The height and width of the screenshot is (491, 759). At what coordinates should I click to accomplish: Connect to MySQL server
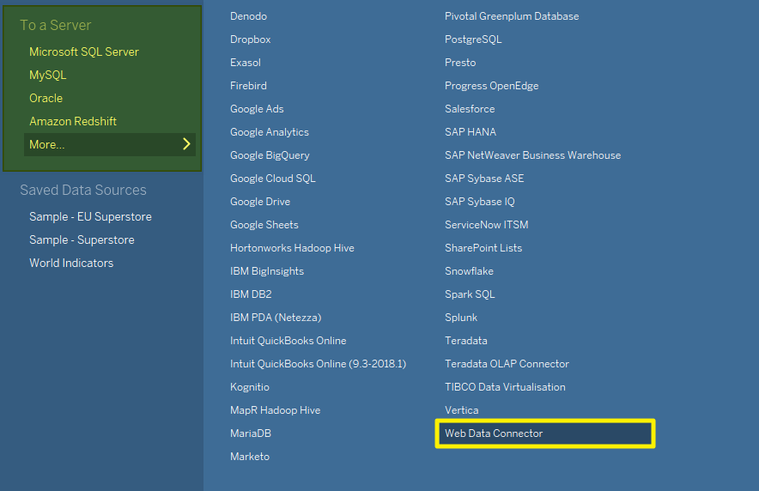coord(48,75)
